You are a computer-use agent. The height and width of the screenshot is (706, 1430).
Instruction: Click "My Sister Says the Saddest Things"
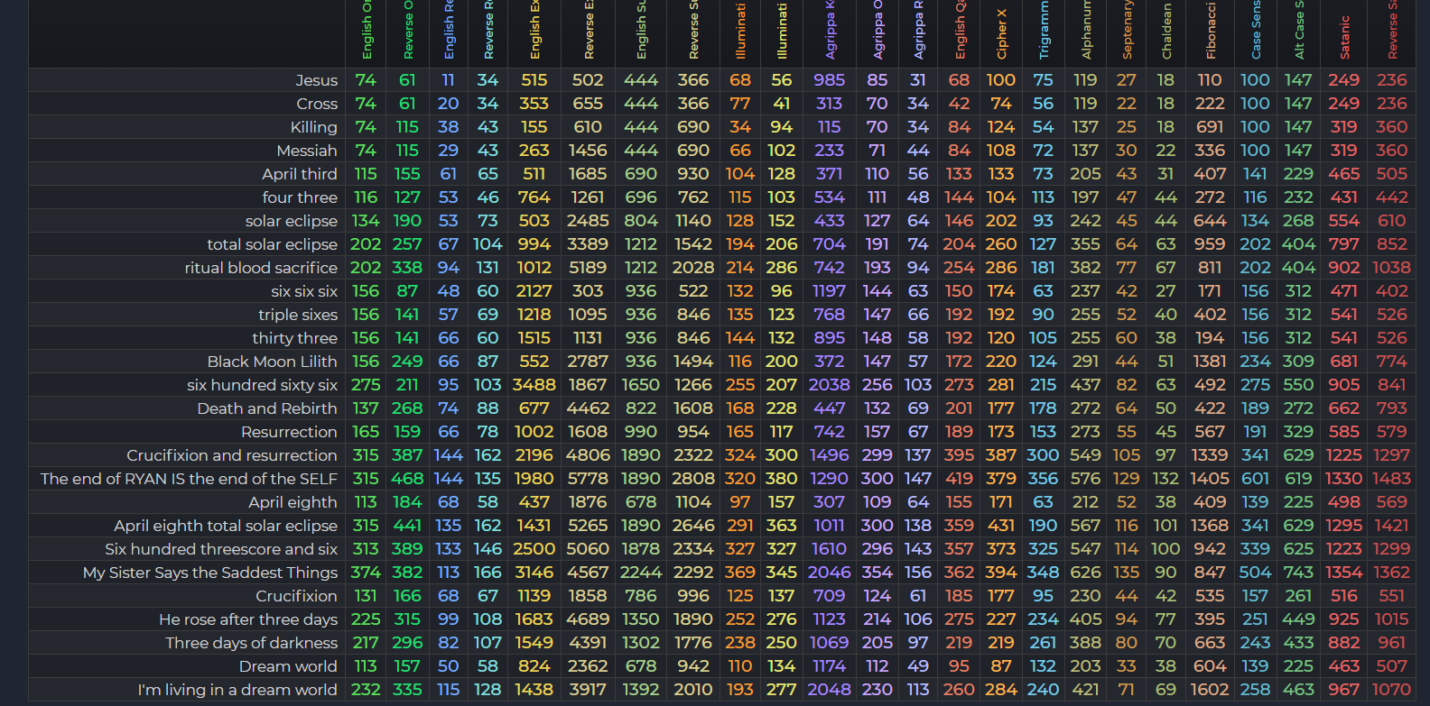[210, 573]
